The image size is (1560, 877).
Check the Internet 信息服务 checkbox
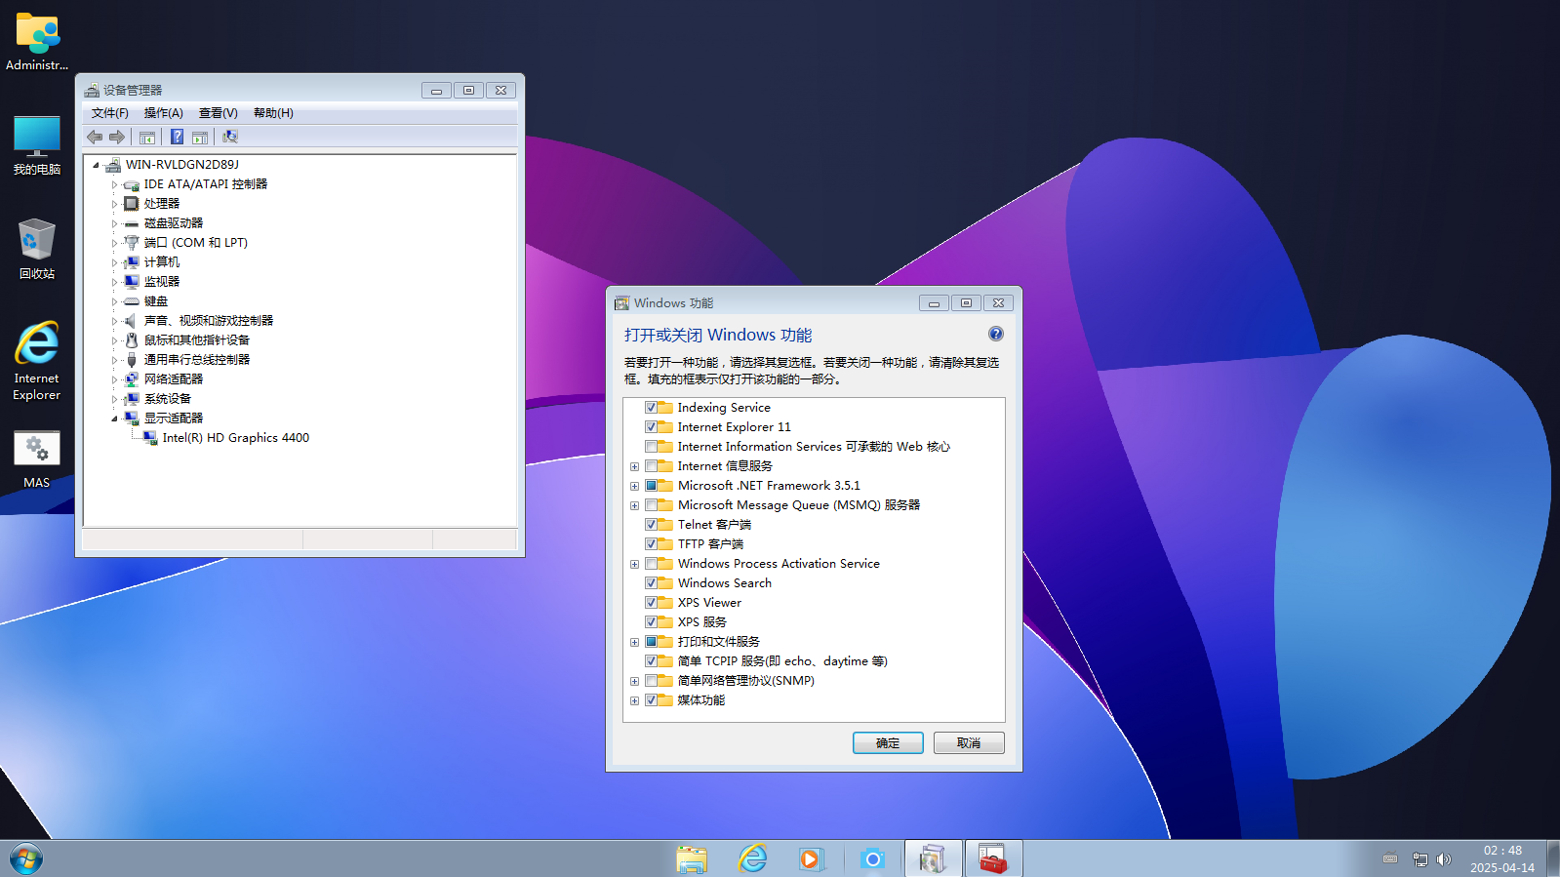tap(651, 466)
